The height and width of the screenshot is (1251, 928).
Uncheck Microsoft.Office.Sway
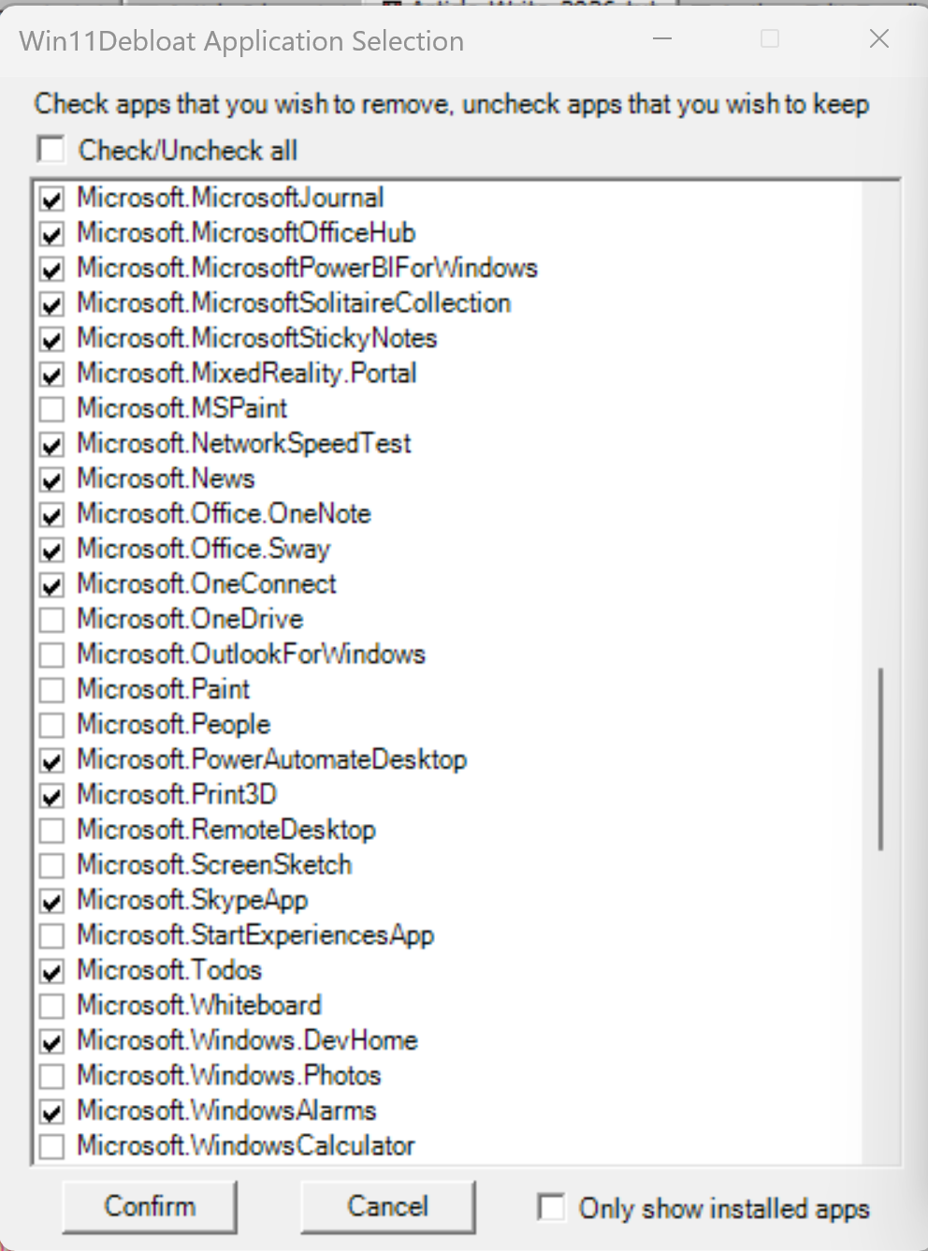[52, 551]
